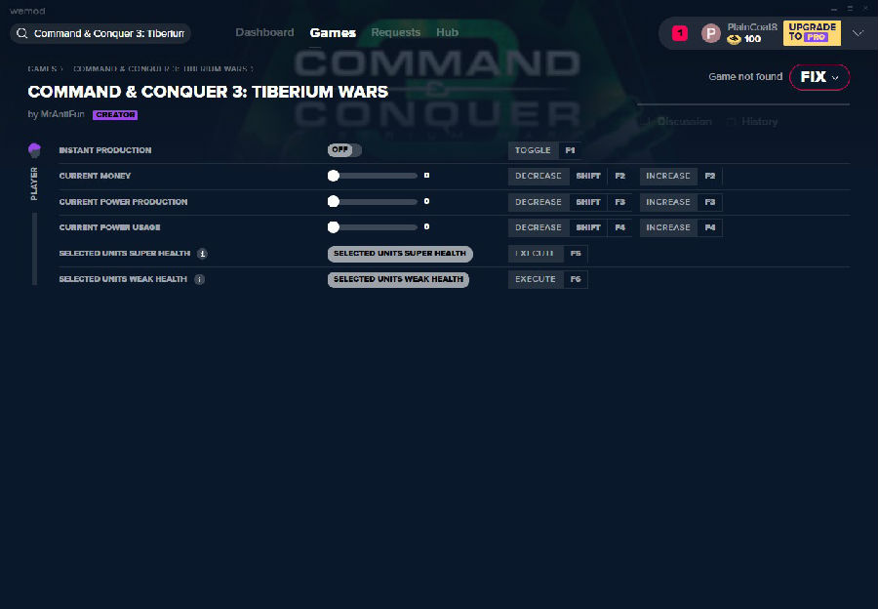The width and height of the screenshot is (878, 609).
Task: Expand the account menu chevron
Action: (x=858, y=33)
